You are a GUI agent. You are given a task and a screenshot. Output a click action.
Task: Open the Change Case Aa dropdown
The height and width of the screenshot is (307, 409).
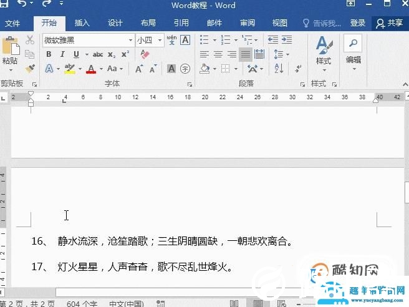(112, 69)
